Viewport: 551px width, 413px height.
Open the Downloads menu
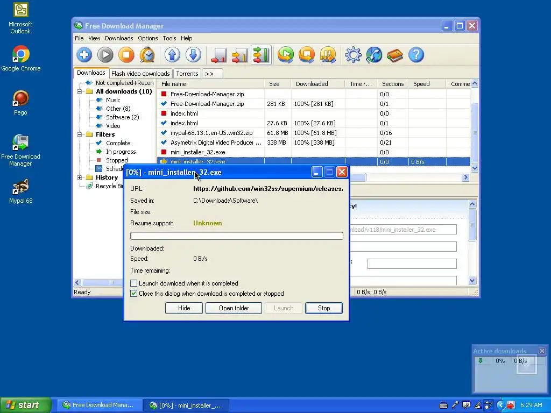click(x=119, y=38)
